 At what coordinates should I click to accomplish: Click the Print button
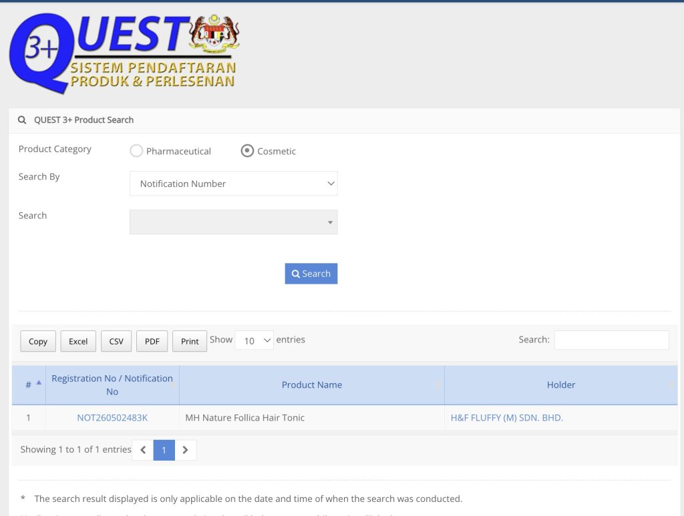pos(190,341)
